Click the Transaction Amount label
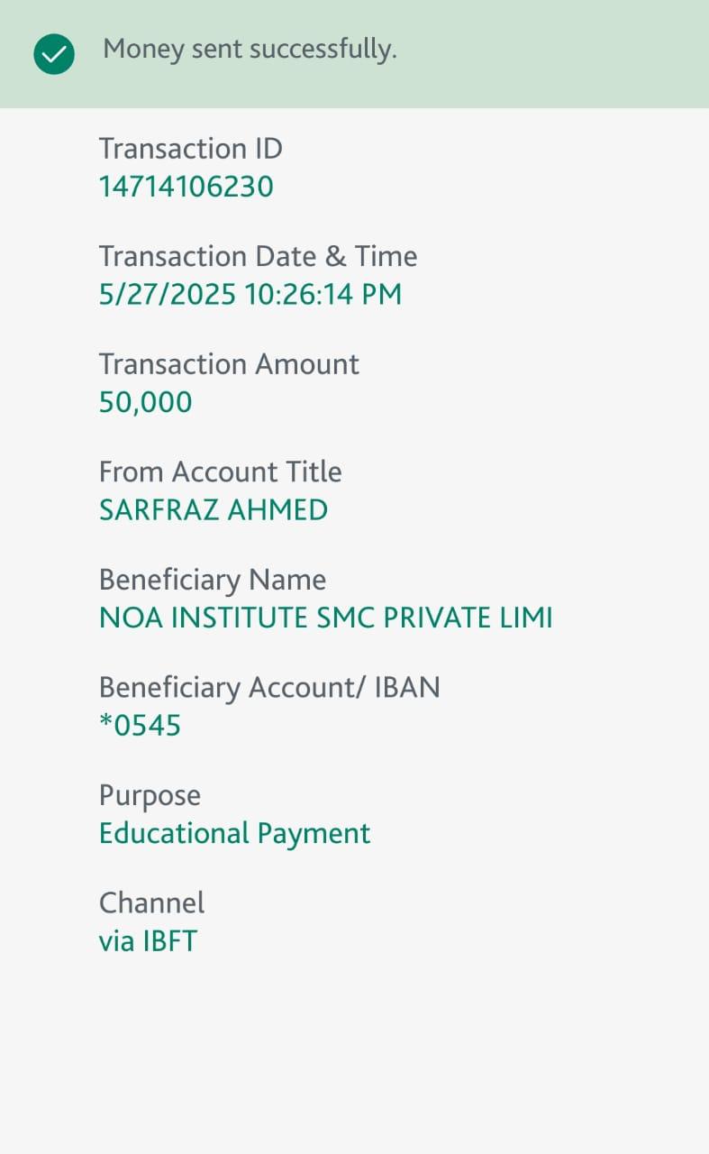 click(x=229, y=364)
